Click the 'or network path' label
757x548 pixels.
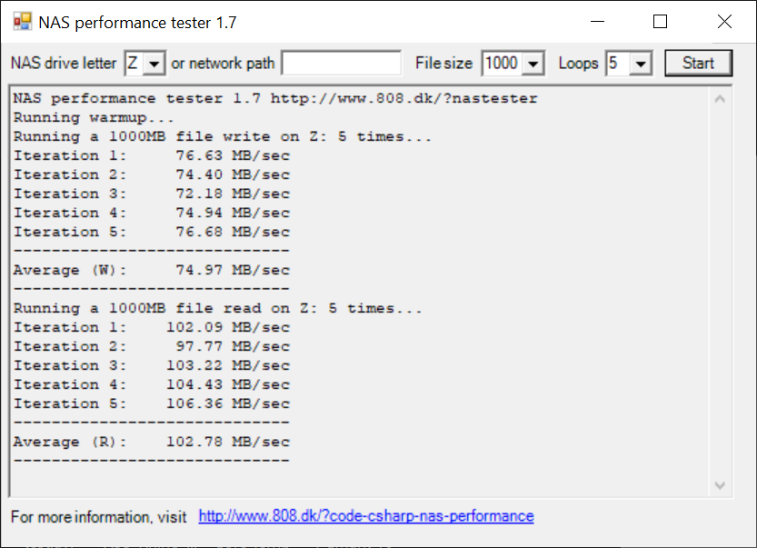[223, 64]
